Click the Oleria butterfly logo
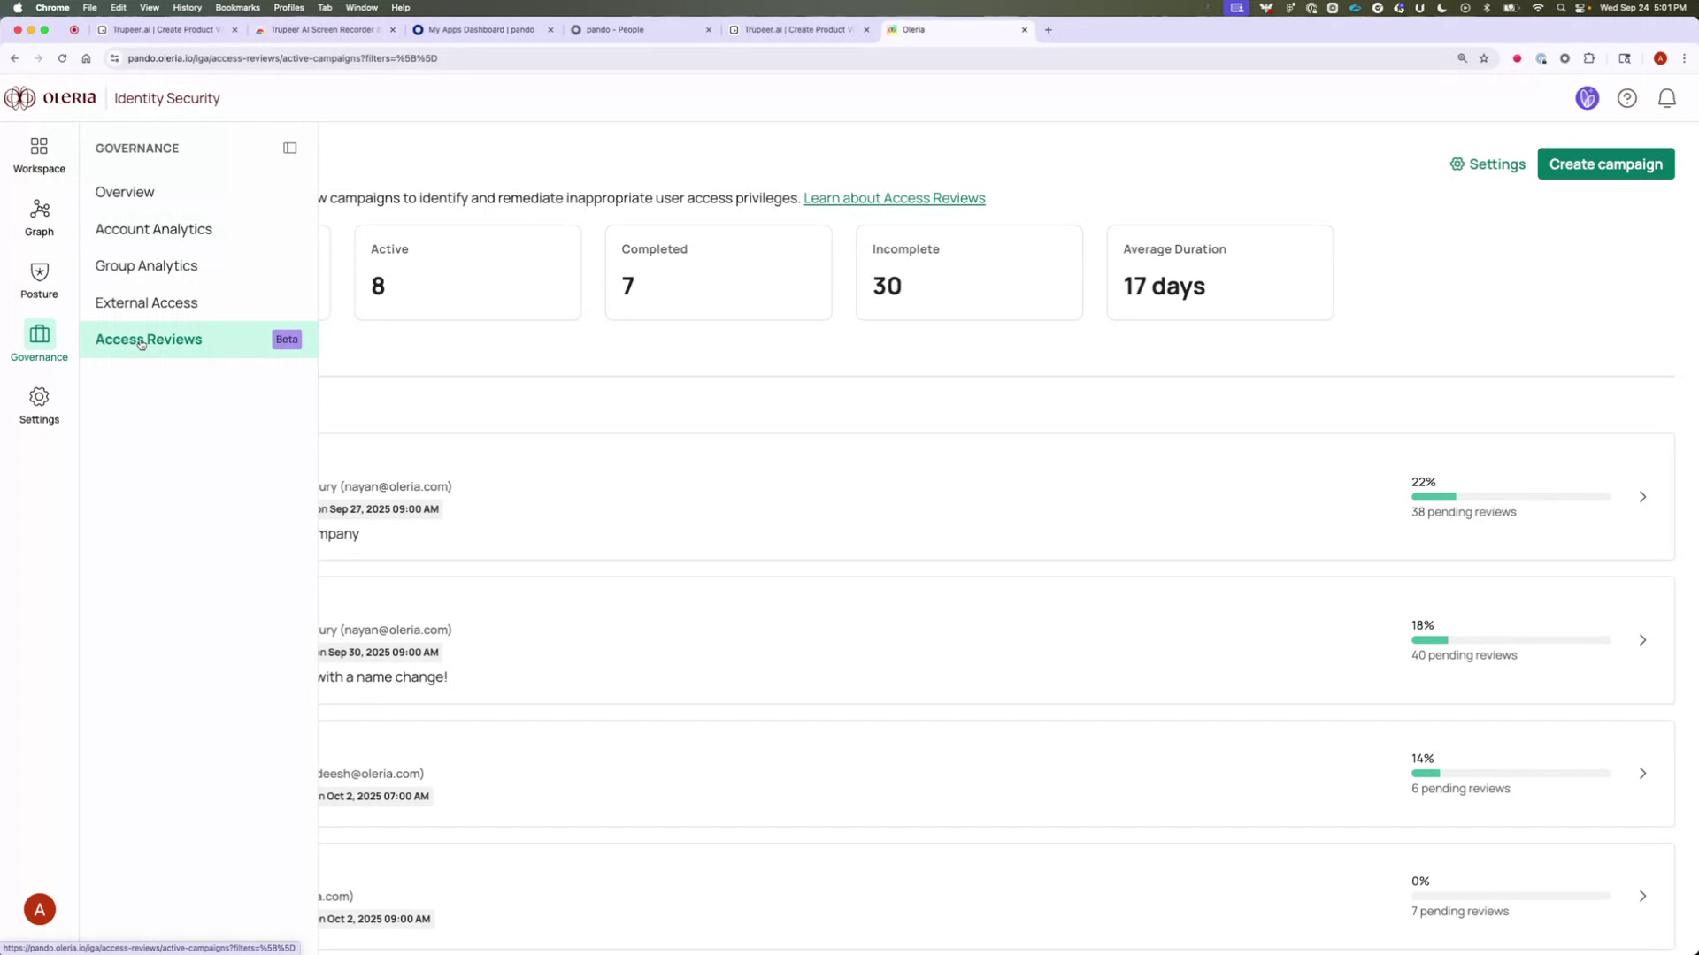 click(19, 98)
